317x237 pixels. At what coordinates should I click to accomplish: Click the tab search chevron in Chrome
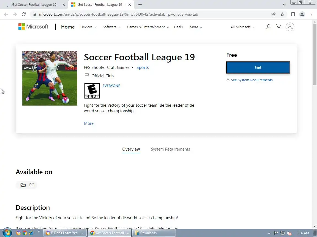tap(284, 5)
